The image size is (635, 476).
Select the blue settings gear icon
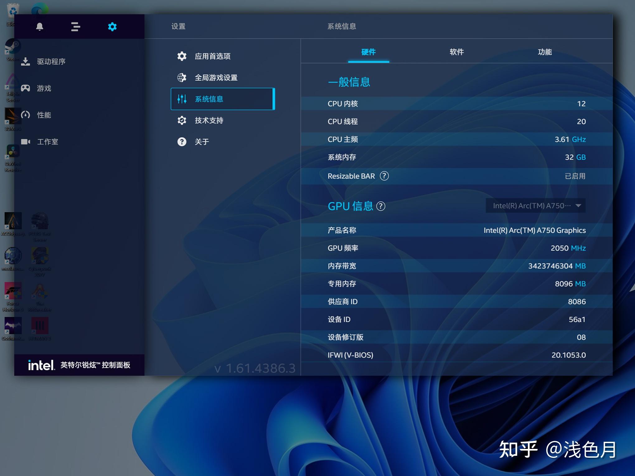[112, 26]
